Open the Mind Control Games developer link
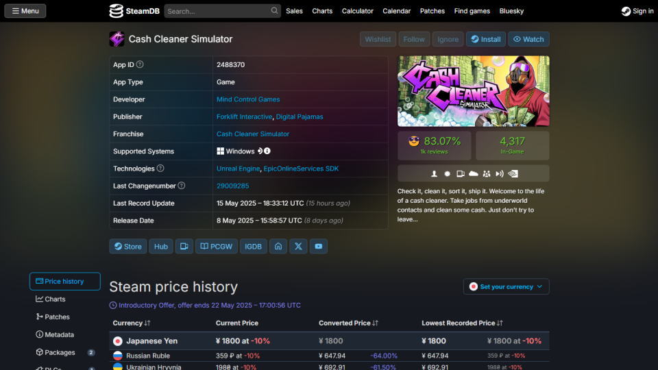The height and width of the screenshot is (370, 658). click(248, 99)
